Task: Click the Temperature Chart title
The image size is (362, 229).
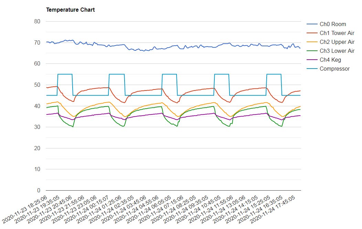Action: coord(71,10)
